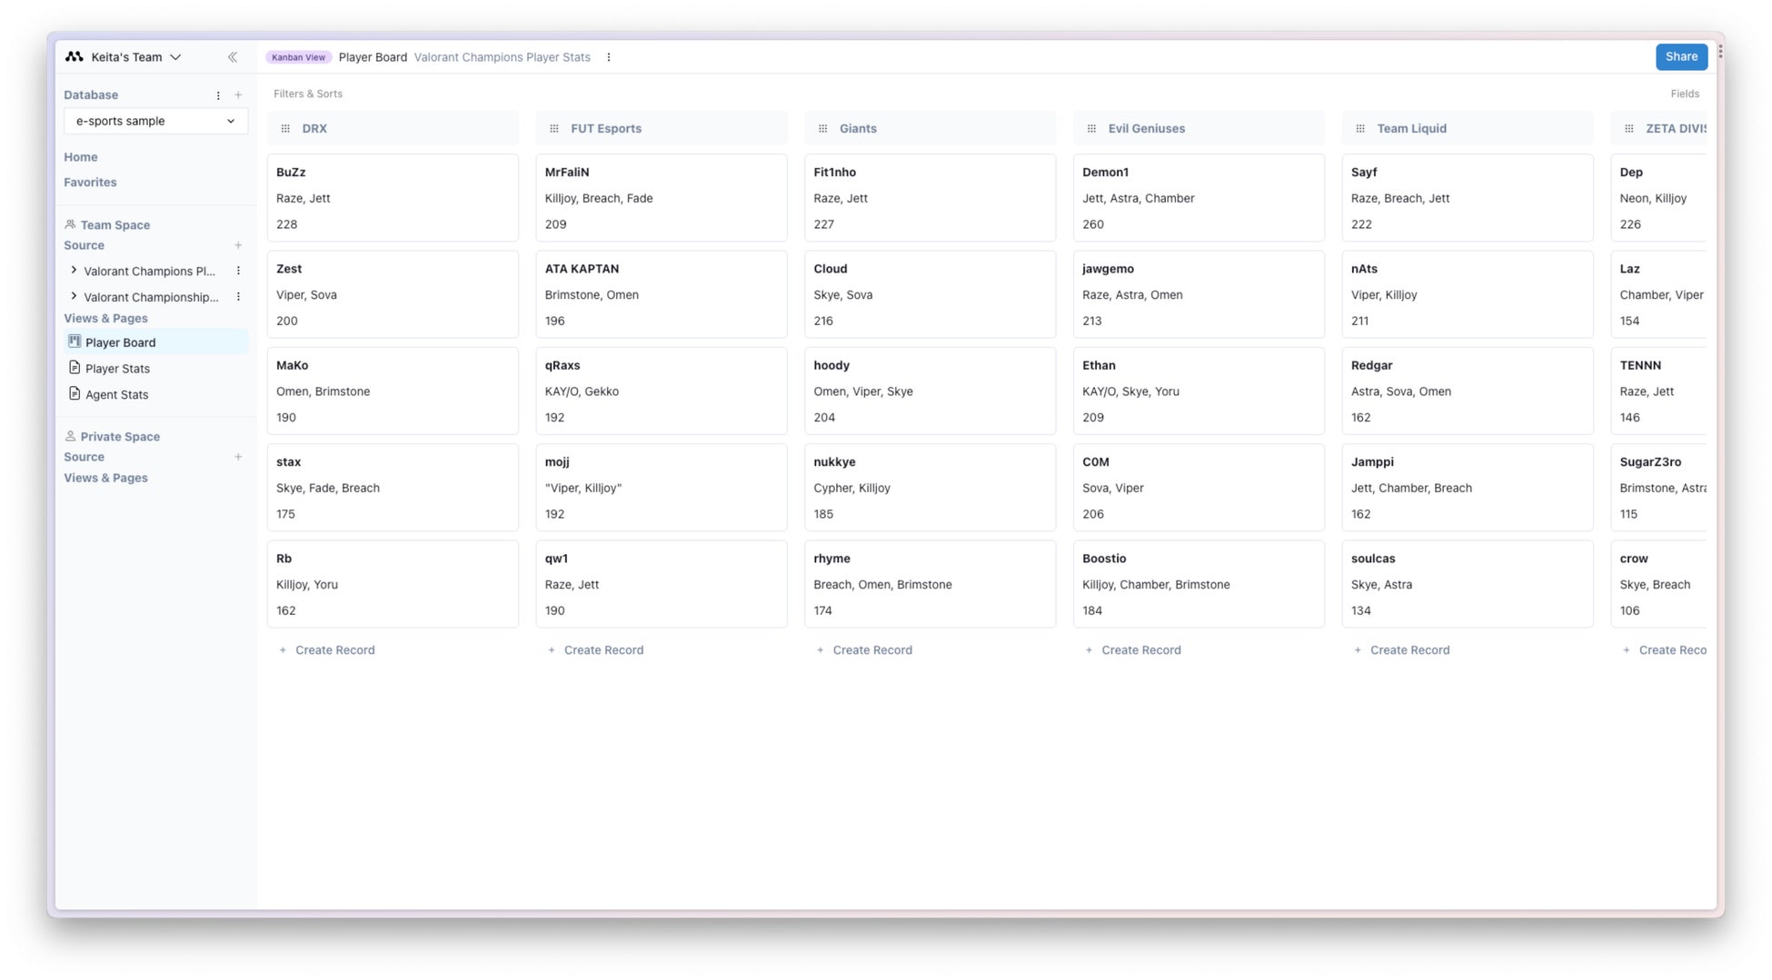Open Database options kebab menu
This screenshot has width=1772, height=980.
(218, 95)
